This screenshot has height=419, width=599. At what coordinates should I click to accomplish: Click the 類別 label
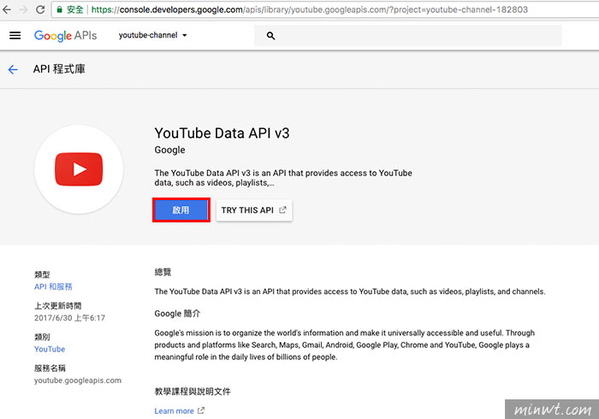tap(42, 337)
